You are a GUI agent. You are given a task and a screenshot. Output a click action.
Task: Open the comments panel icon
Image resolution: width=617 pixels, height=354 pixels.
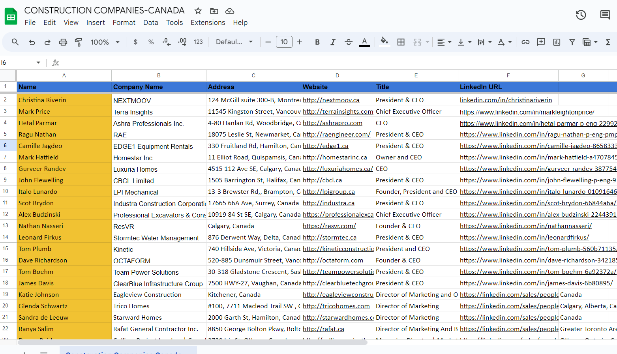point(605,15)
